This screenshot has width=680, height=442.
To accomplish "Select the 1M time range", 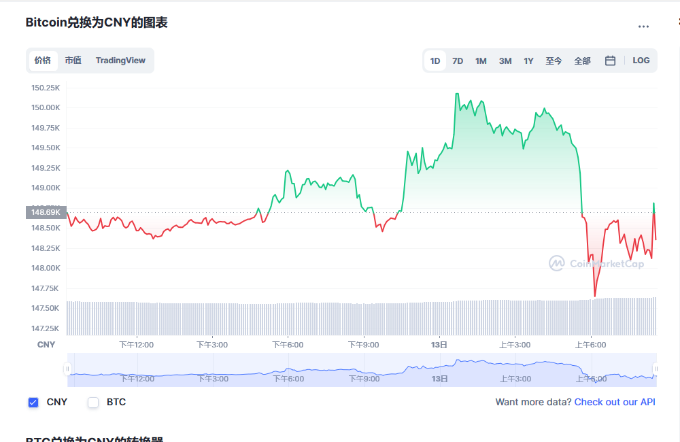I will (x=481, y=61).
